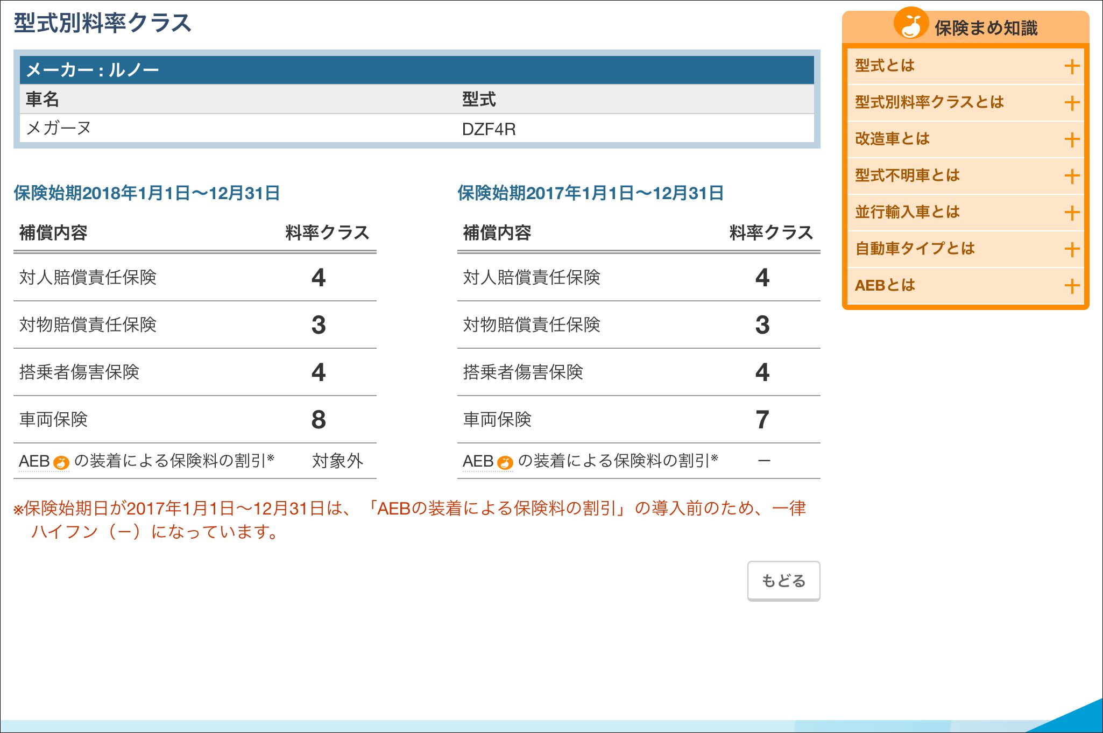Expand the 型式別料率クラスとは item
Image resolution: width=1103 pixels, height=733 pixels.
[x=966, y=103]
